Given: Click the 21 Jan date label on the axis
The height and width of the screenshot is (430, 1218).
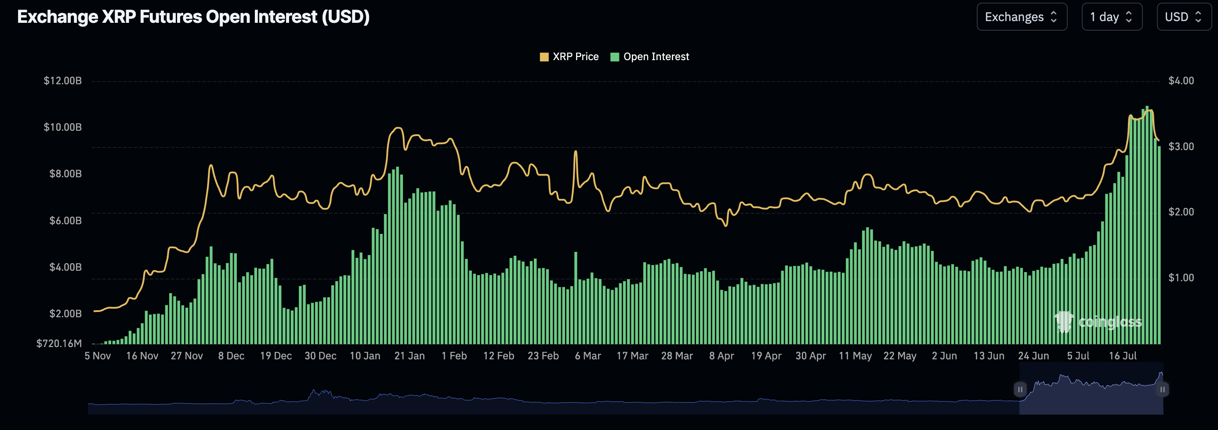Looking at the screenshot, I should (x=410, y=356).
